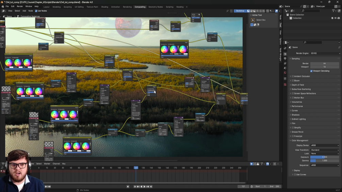Select the Select Box tool icon
The width and height of the screenshot is (342, 192).
[x=253, y=20]
